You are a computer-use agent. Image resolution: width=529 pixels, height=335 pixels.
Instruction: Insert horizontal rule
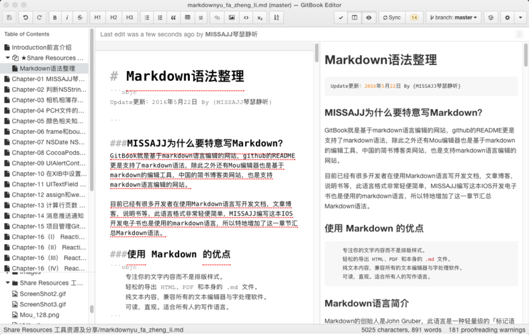click(x=201, y=17)
